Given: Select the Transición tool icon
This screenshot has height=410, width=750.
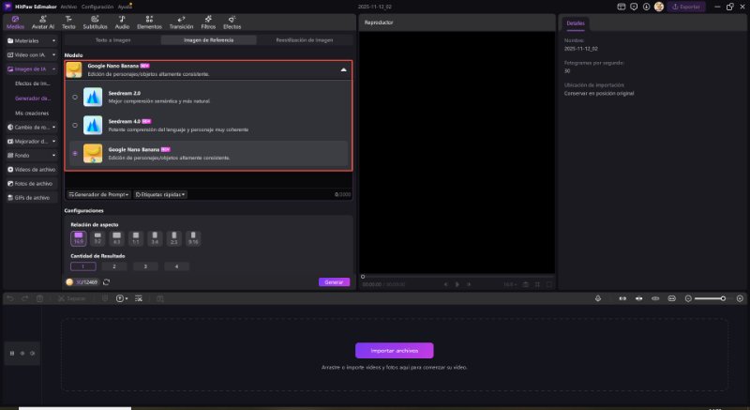Looking at the screenshot, I should [x=180, y=23].
